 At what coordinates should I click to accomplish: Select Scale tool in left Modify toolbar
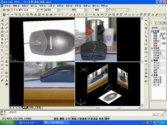(2, 47)
